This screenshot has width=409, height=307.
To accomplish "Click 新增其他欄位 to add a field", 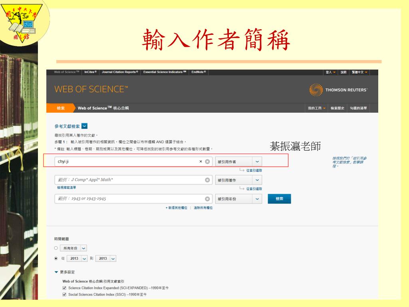I will tap(176, 208).
